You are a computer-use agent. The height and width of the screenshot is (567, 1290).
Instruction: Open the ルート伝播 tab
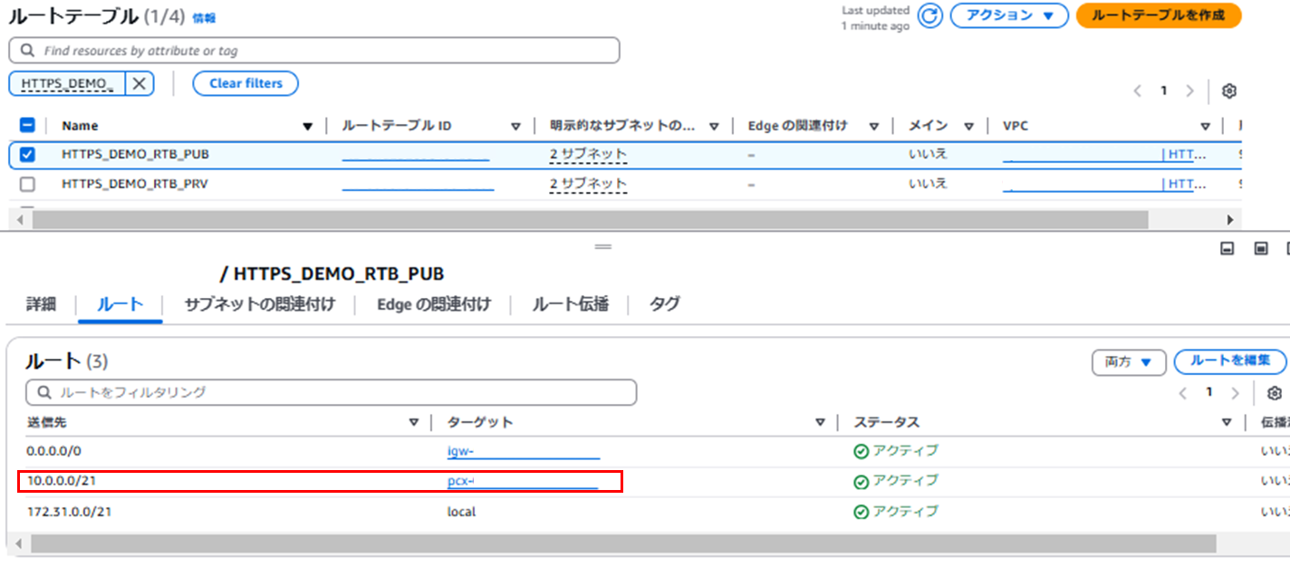(x=570, y=304)
